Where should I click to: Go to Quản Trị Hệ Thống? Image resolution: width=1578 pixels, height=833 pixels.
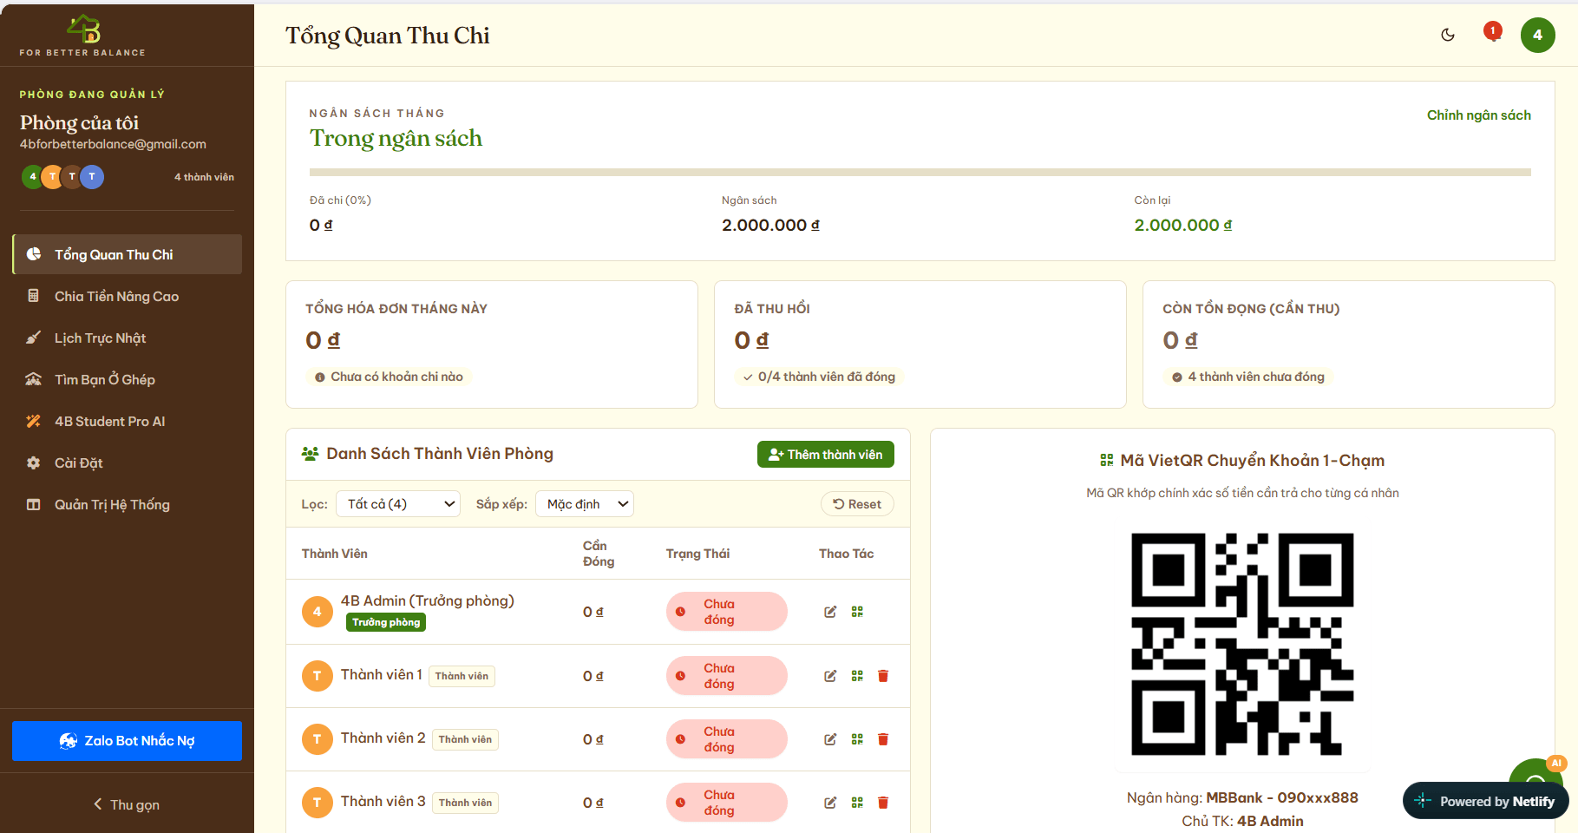tap(128, 504)
